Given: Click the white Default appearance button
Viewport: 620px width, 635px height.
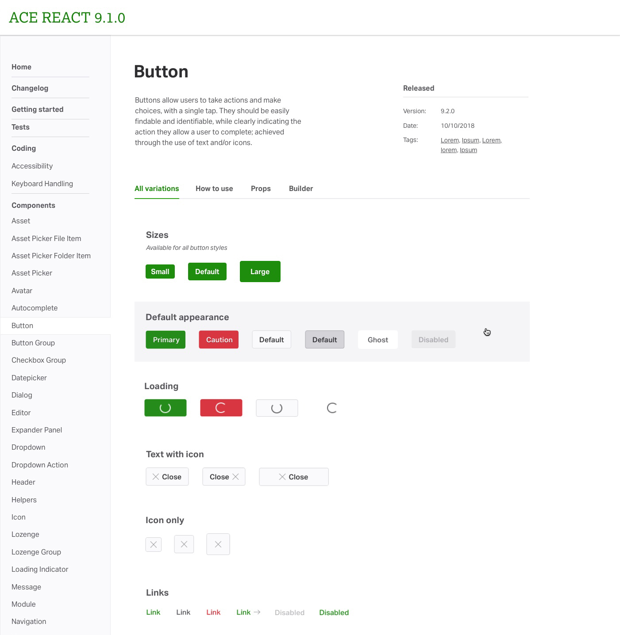Looking at the screenshot, I should [272, 340].
